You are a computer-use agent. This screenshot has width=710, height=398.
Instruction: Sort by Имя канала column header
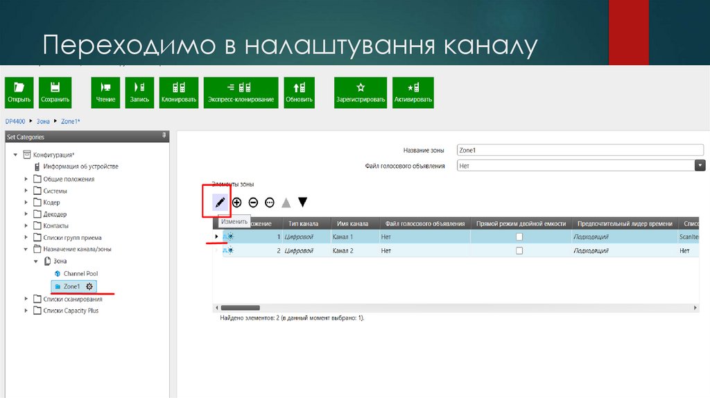tap(352, 224)
